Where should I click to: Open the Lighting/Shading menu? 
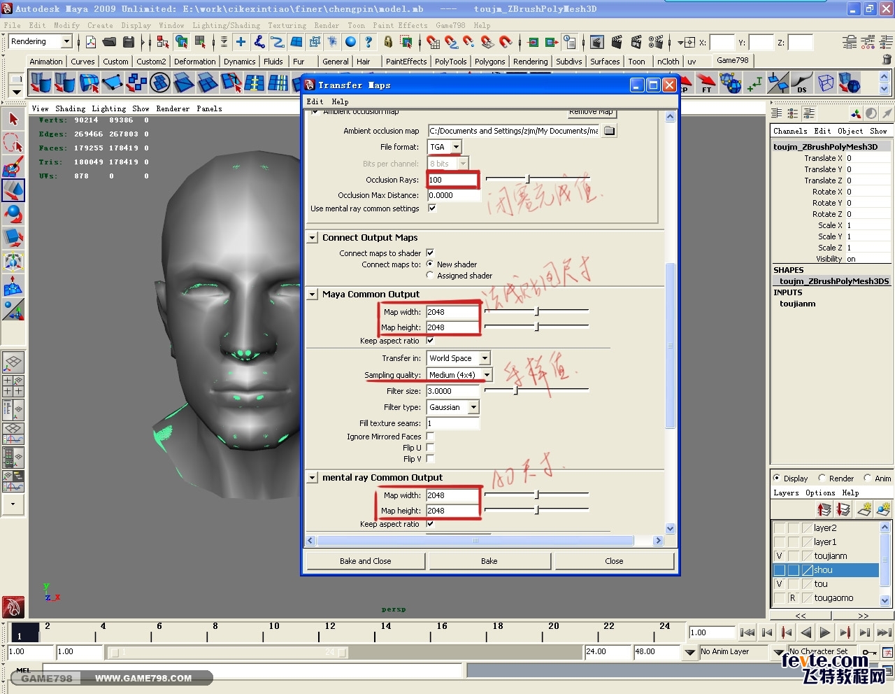tap(226, 25)
